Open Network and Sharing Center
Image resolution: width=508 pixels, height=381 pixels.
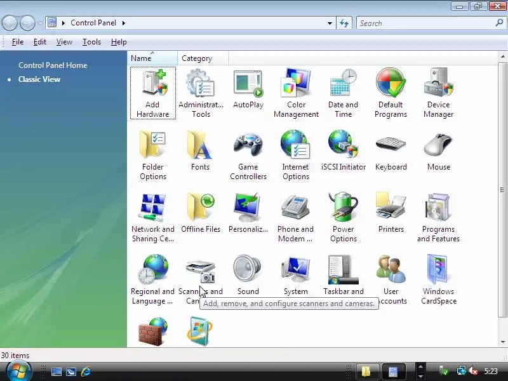click(153, 217)
